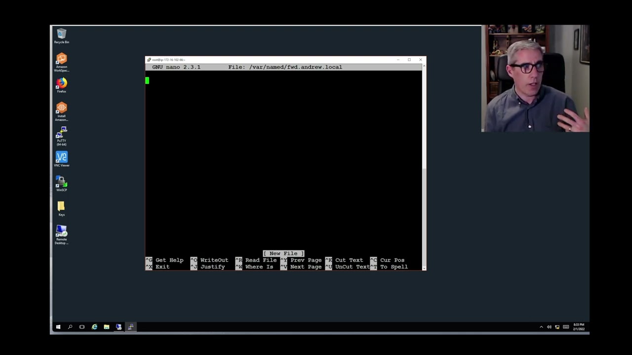Open the Keys folder on the desktop
632x355 pixels.
pyautogui.click(x=61, y=209)
